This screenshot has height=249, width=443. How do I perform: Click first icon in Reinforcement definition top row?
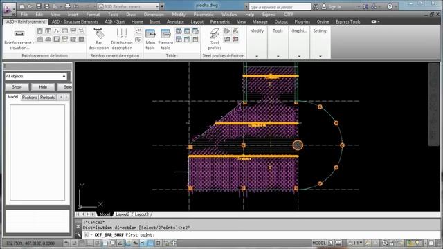pos(40,30)
